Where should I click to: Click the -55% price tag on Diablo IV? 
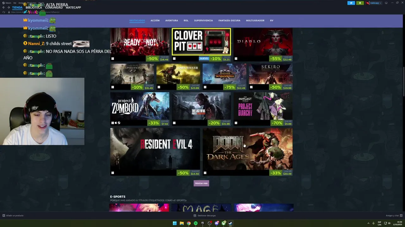coord(281,59)
